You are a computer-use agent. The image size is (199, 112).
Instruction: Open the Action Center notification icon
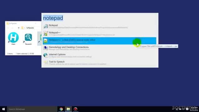(187, 109)
